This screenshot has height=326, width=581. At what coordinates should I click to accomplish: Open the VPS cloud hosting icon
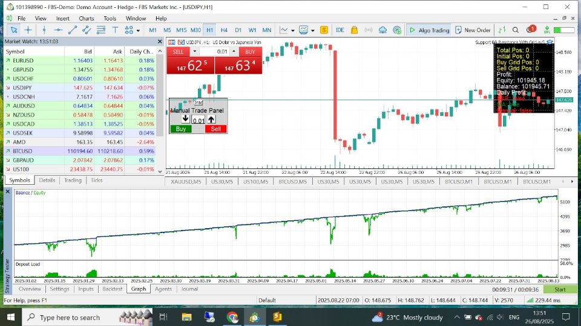[x=382, y=30]
